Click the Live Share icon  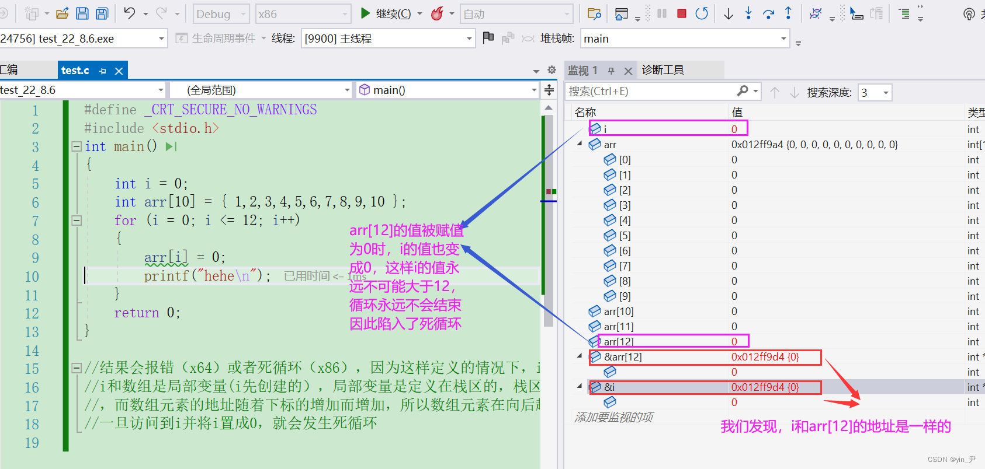(x=969, y=14)
